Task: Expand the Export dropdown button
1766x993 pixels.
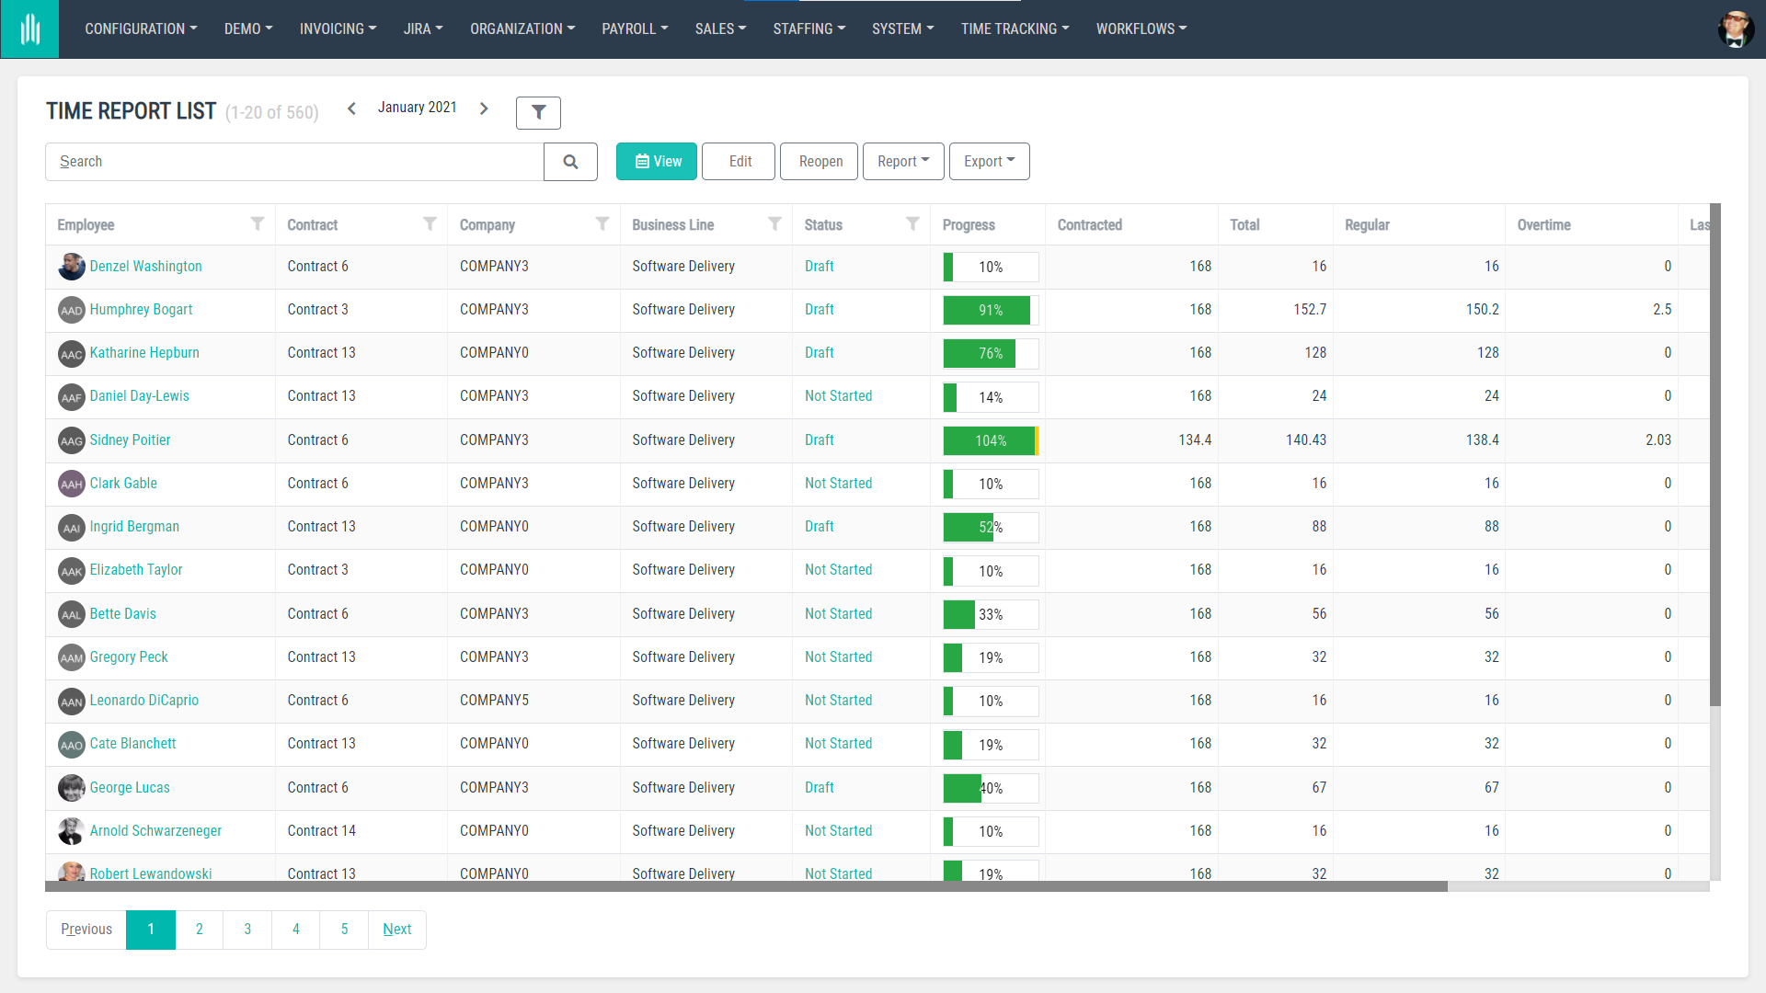Action: [x=989, y=162]
